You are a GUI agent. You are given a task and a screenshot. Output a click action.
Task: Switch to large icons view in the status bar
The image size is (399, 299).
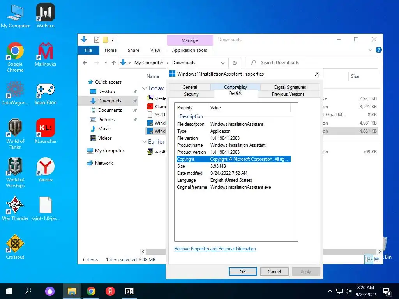[377, 259]
